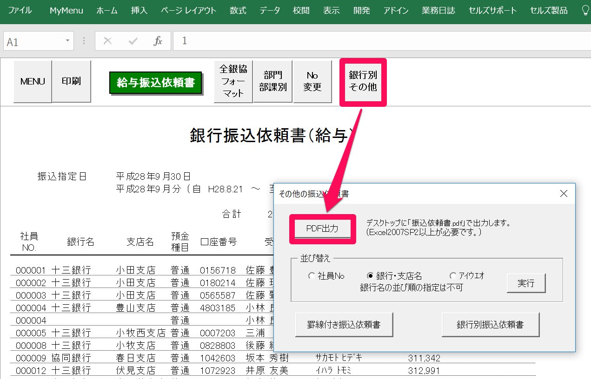The height and width of the screenshot is (379, 591).
Task: Click the 振込指定日 label
Action: click(x=62, y=176)
